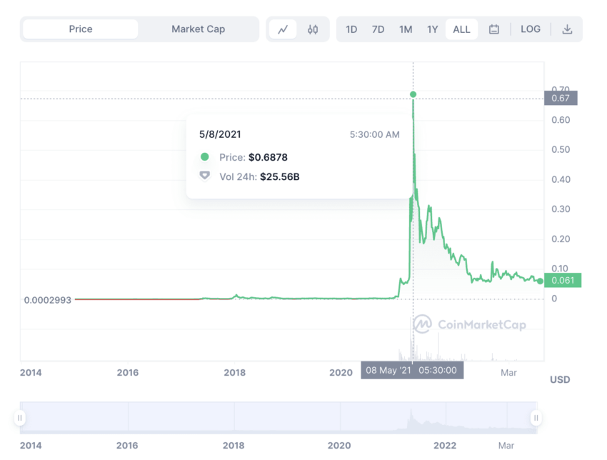Set time range to 1D
Viewport: 607px width, 460px height.
coord(351,29)
